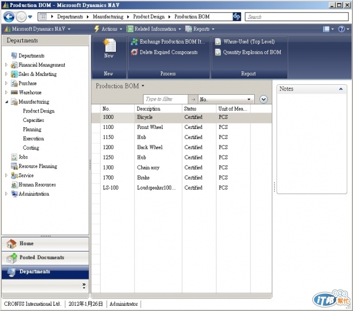Sort by the Description column header
353x311 pixels.
point(158,109)
